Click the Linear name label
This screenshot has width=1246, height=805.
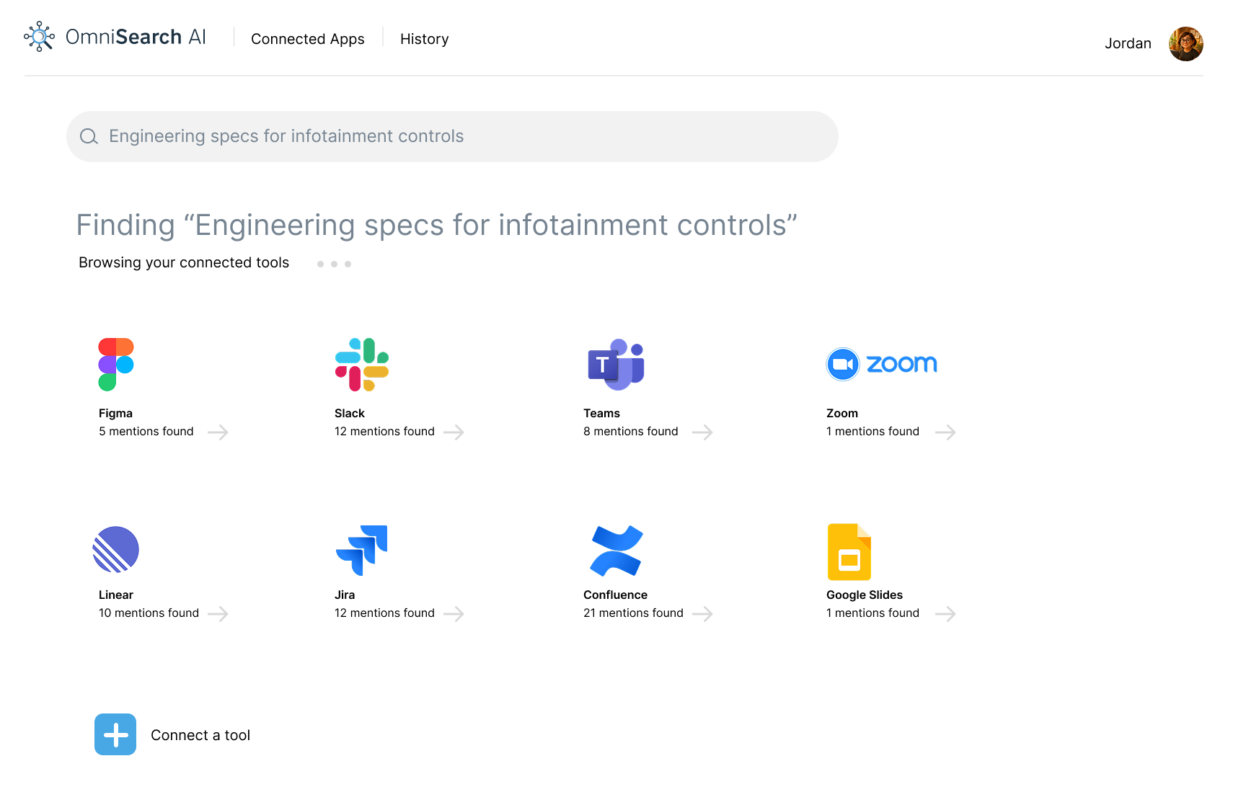[x=116, y=595]
